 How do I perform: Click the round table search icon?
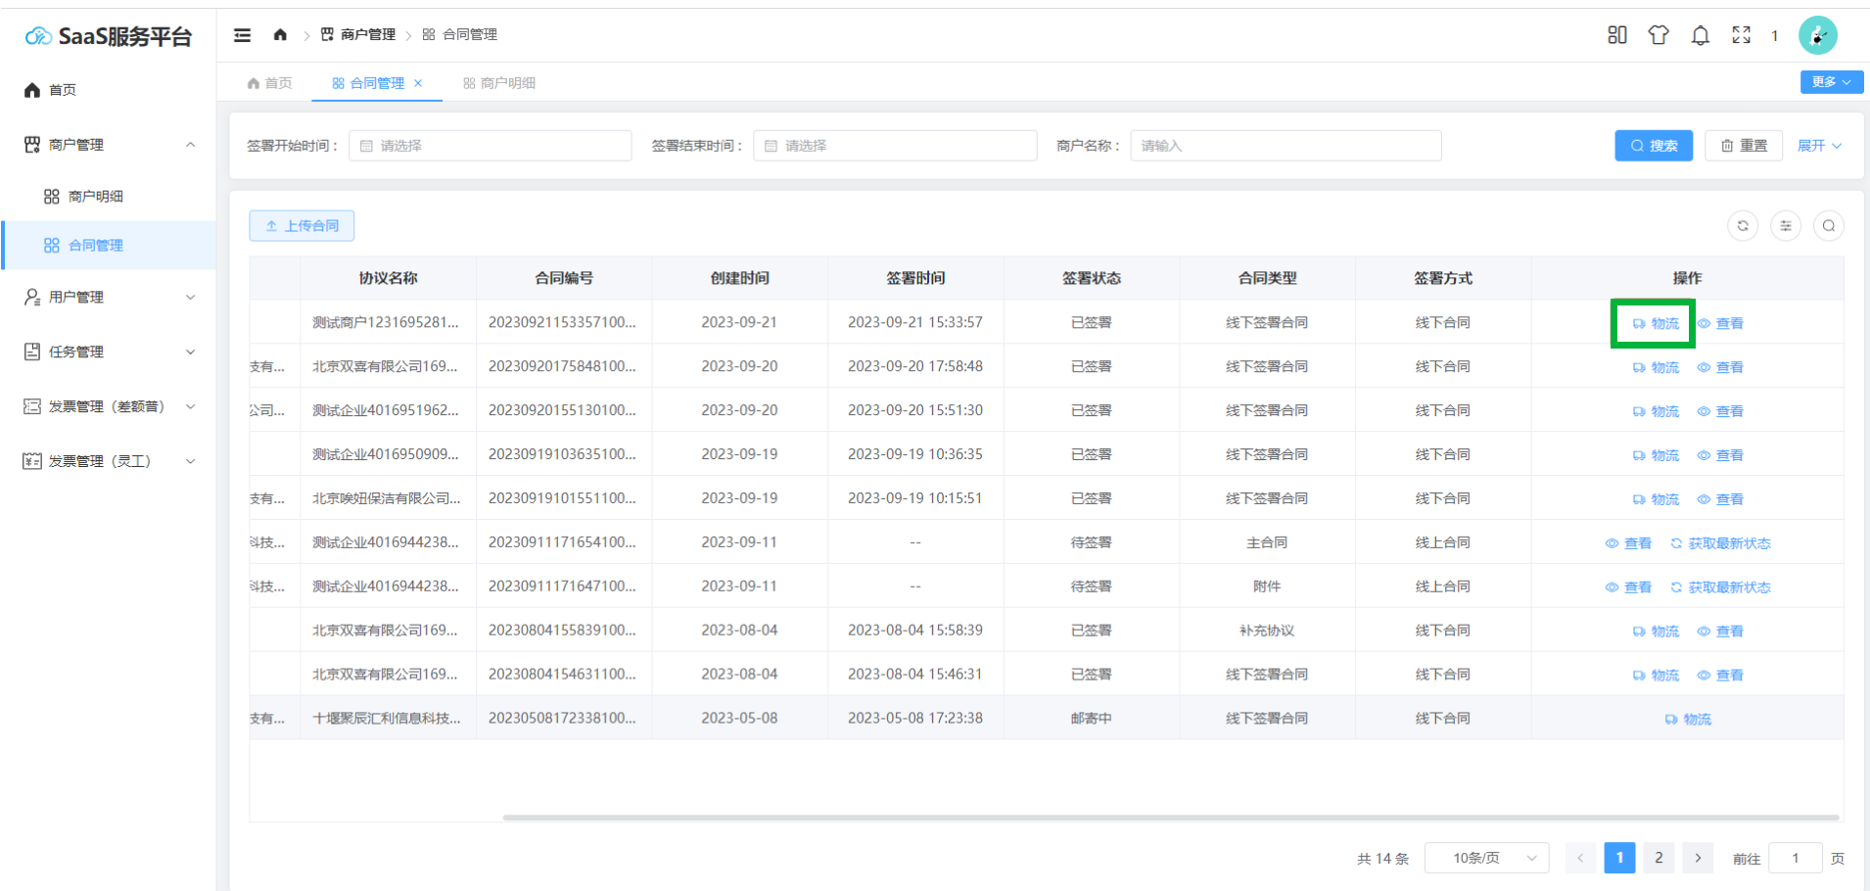coord(1829,226)
